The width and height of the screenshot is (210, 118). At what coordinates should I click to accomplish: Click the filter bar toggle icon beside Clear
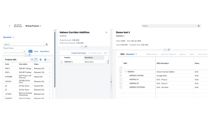(x=31, y=51)
